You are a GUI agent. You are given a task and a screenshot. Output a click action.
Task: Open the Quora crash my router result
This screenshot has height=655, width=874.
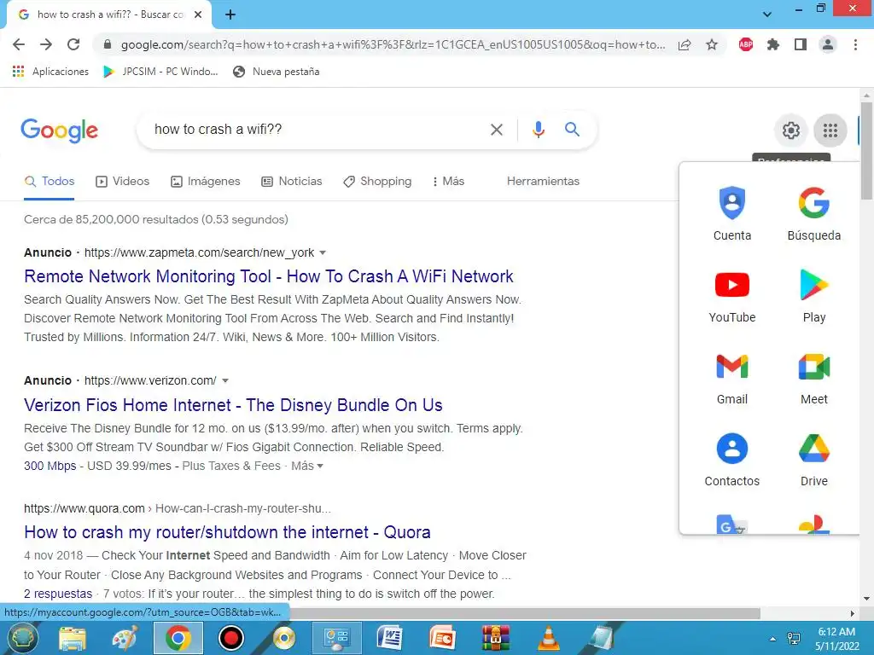(x=227, y=532)
